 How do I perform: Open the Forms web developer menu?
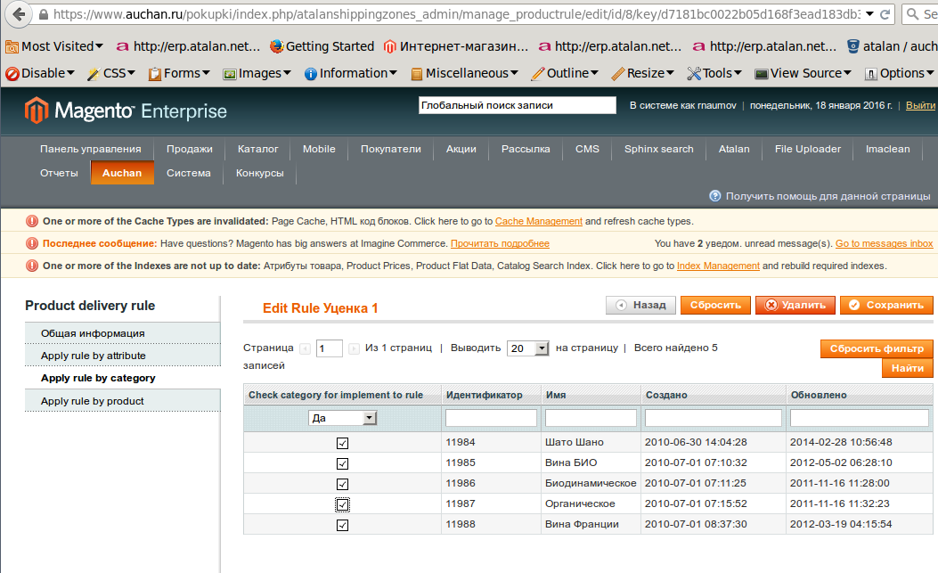(179, 73)
